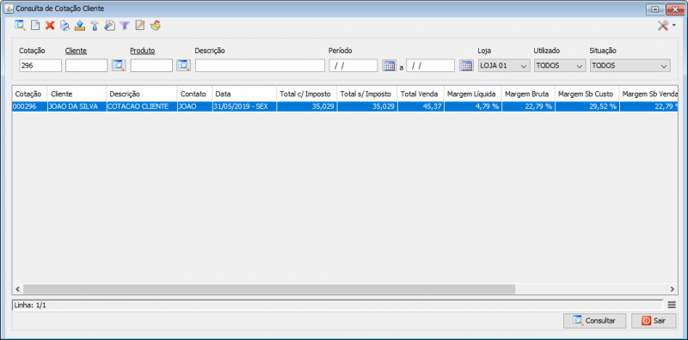Click the printer icon in toolbar
This screenshot has width=688, height=340.
[x=65, y=26]
